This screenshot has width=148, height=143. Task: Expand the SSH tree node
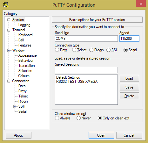click(15, 106)
